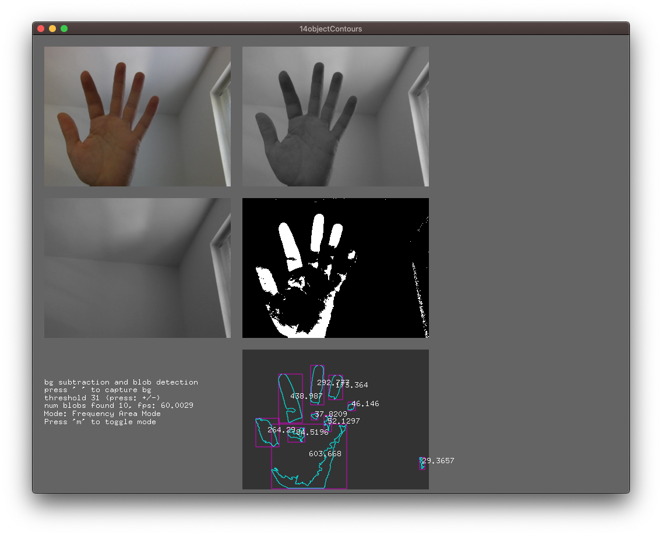Click the 84.5196 blob label
This screenshot has width=662, height=536.
(312, 432)
